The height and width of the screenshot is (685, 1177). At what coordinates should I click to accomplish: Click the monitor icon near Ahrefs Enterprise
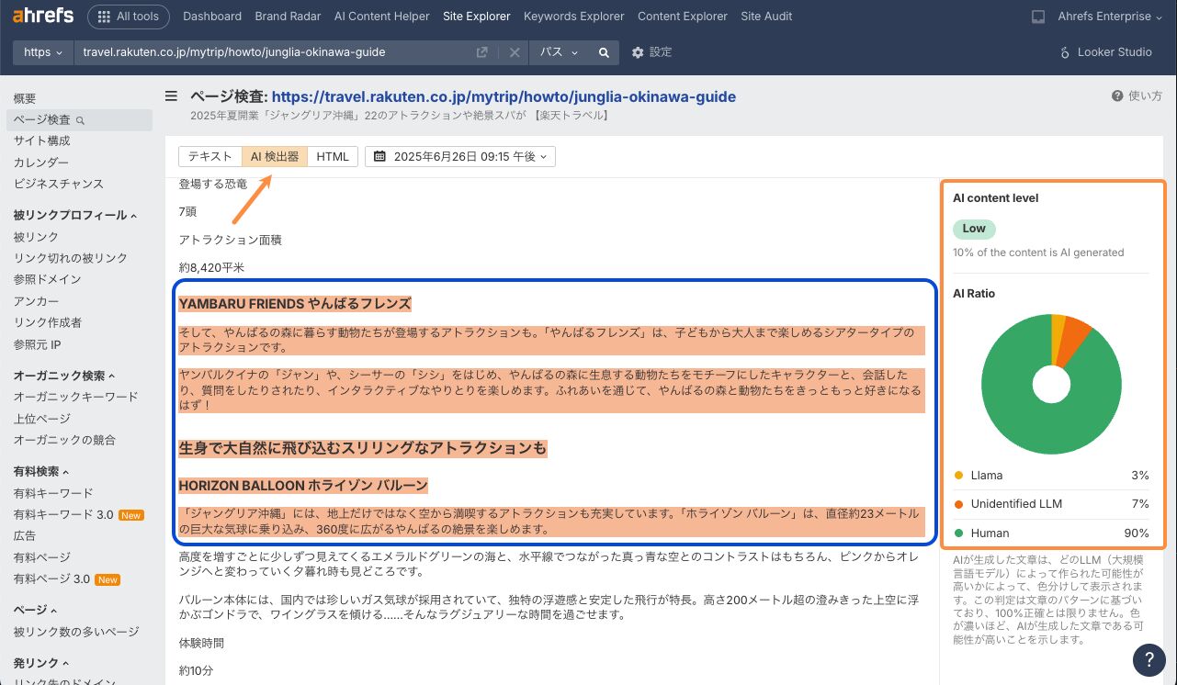pos(1038,17)
